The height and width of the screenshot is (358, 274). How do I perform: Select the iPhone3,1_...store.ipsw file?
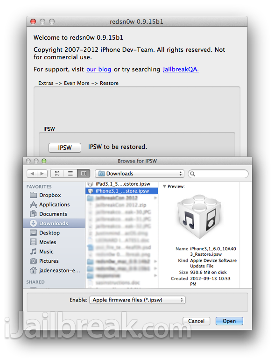[121, 191]
